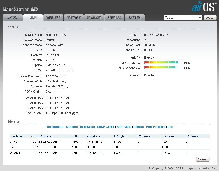Click the airMAX Capacity bar
Viewport: 219px width, 171px height.
pyautogui.click(x=164, y=67)
